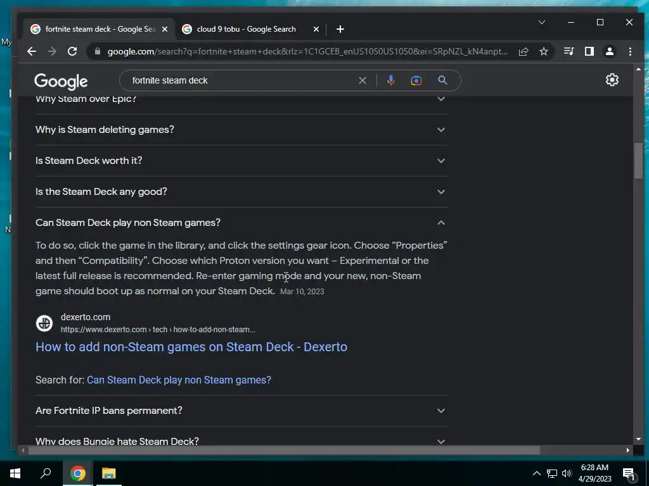Open File Explorer from taskbar
The height and width of the screenshot is (486, 649).
pos(109,473)
